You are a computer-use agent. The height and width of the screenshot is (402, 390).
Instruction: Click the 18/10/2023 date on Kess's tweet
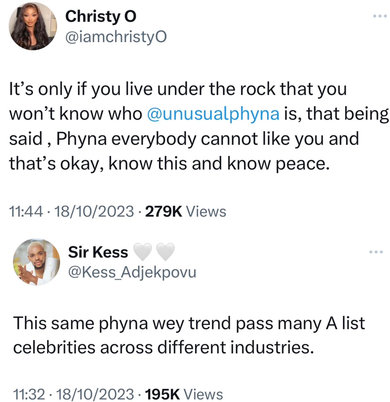(x=95, y=394)
